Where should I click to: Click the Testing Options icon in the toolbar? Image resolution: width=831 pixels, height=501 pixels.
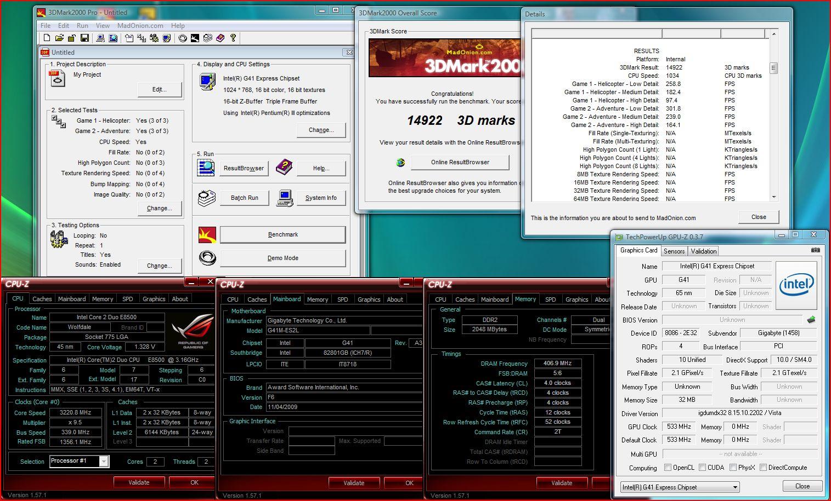154,38
